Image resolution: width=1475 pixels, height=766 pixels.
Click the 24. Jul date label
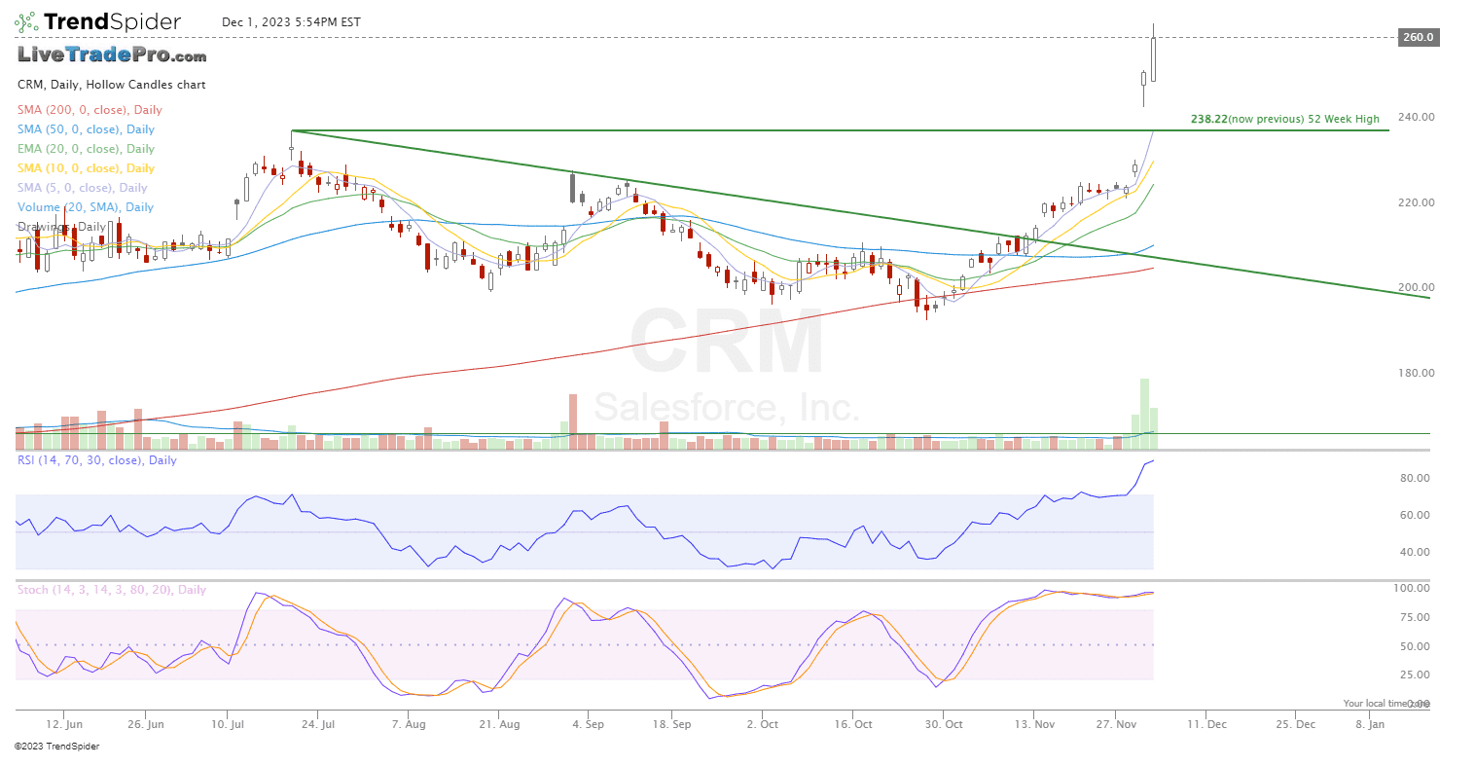click(x=318, y=724)
